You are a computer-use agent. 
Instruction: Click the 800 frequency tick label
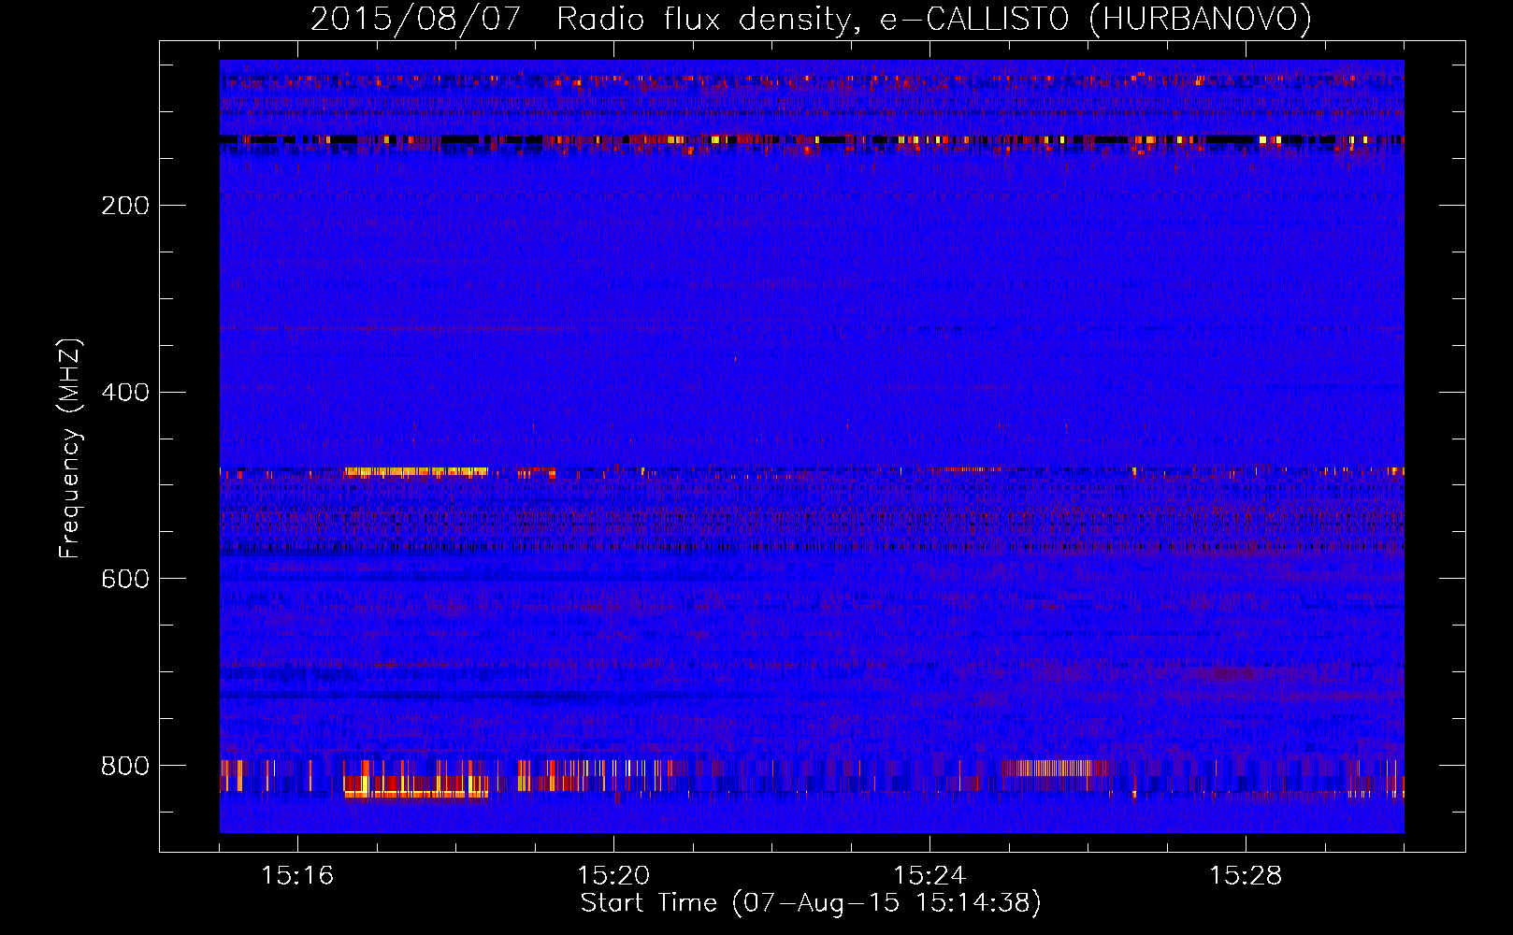point(125,767)
